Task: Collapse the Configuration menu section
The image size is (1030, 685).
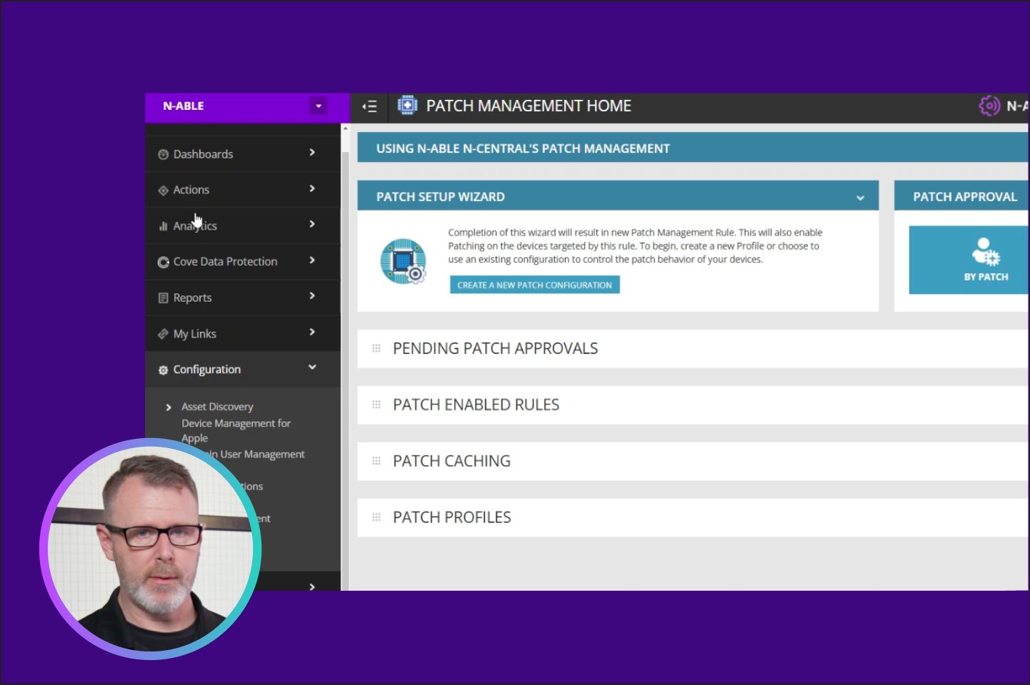Action: 312,367
